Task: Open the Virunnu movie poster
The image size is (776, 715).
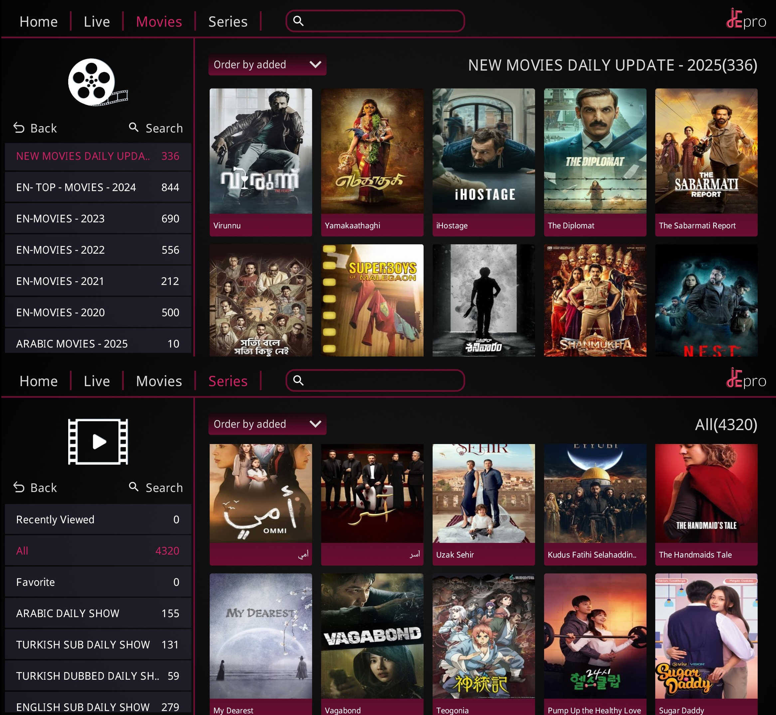Action: pos(261,162)
